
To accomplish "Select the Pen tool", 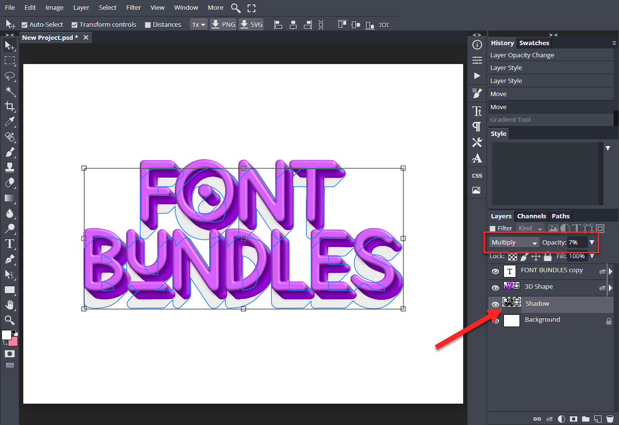I will 9,259.
